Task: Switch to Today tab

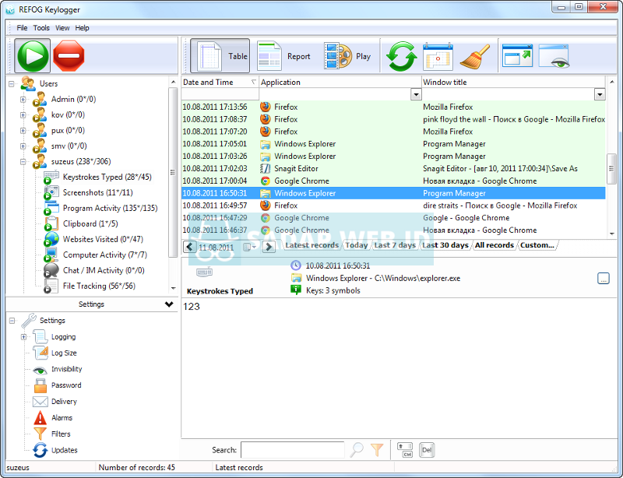Action: tap(357, 245)
